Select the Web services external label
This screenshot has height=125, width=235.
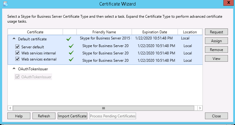[x=39, y=59]
